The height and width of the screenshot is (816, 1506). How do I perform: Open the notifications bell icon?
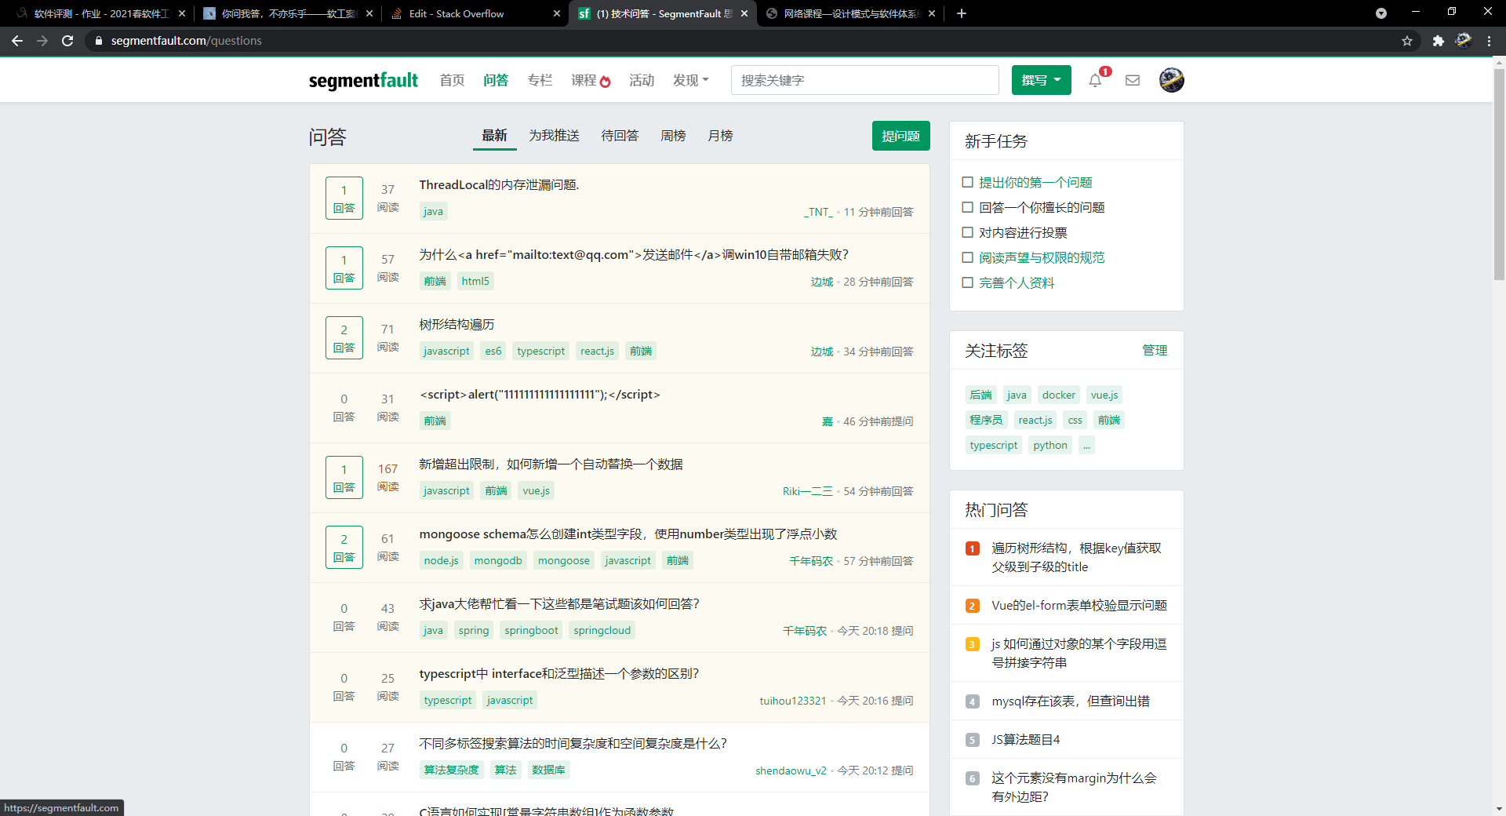point(1095,80)
